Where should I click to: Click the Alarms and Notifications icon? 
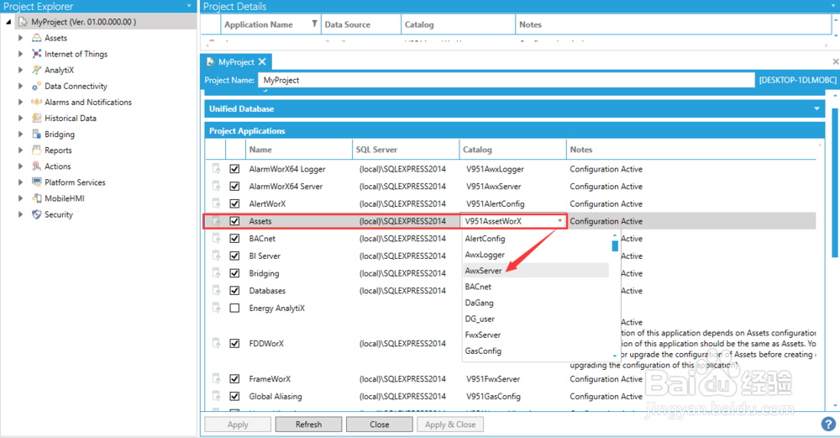[36, 102]
